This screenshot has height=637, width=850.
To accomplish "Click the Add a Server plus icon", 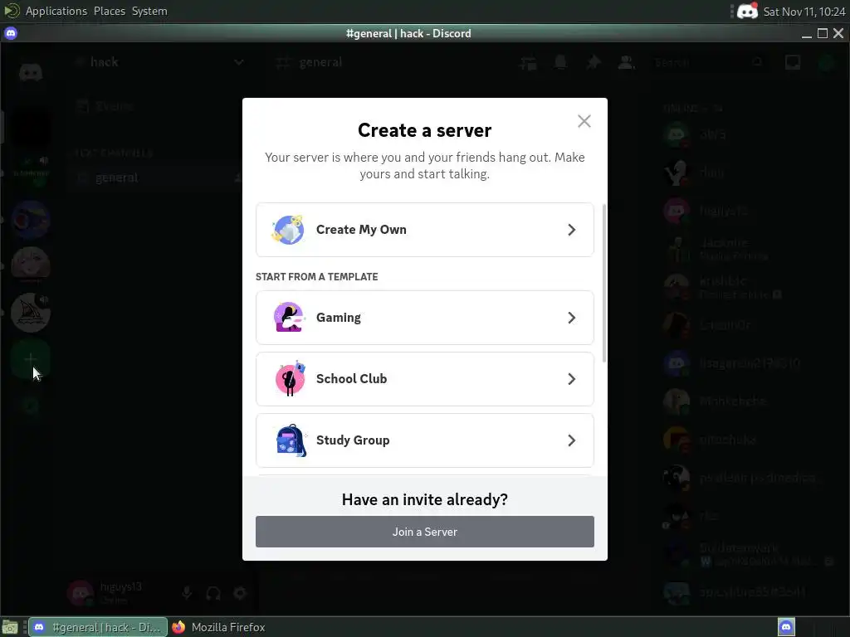I will coord(31,359).
